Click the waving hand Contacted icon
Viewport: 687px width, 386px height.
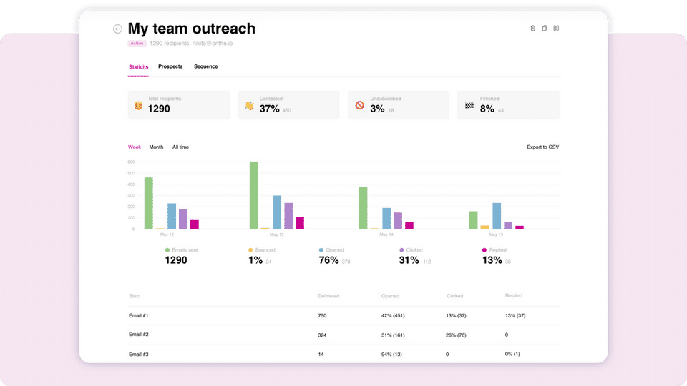click(x=249, y=106)
